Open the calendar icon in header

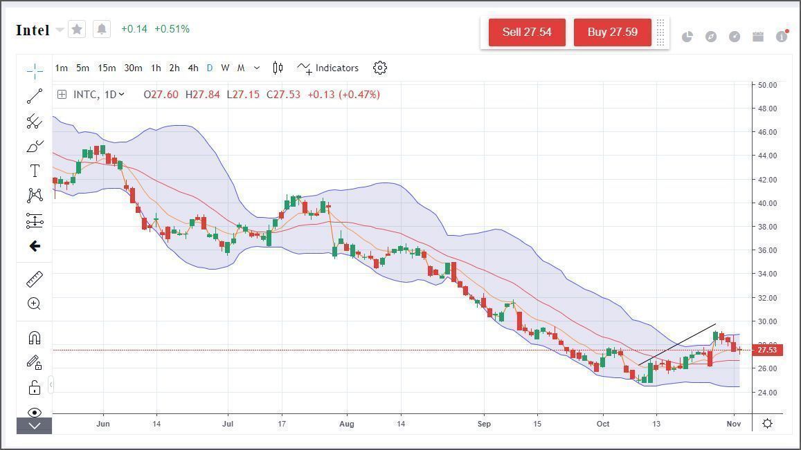tap(758, 37)
